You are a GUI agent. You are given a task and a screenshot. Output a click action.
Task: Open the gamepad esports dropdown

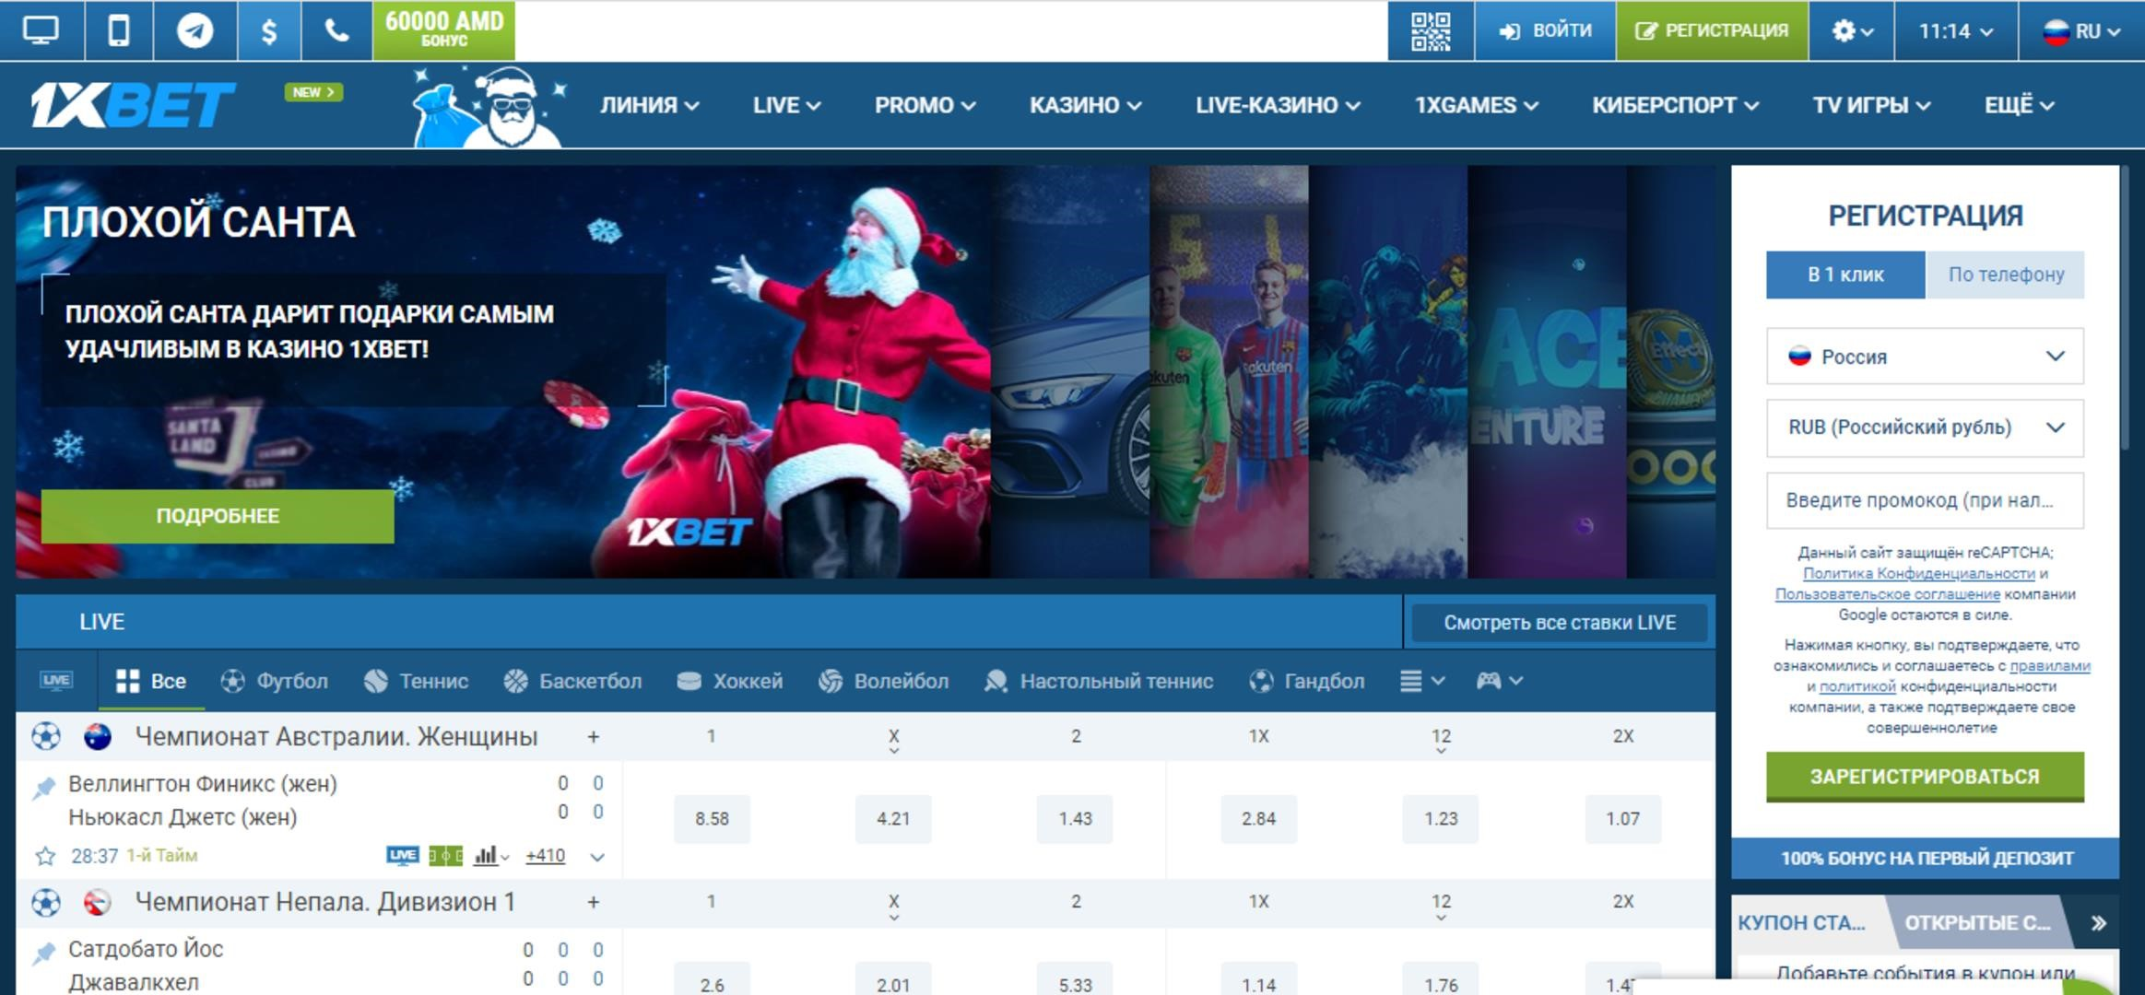coord(1499,681)
